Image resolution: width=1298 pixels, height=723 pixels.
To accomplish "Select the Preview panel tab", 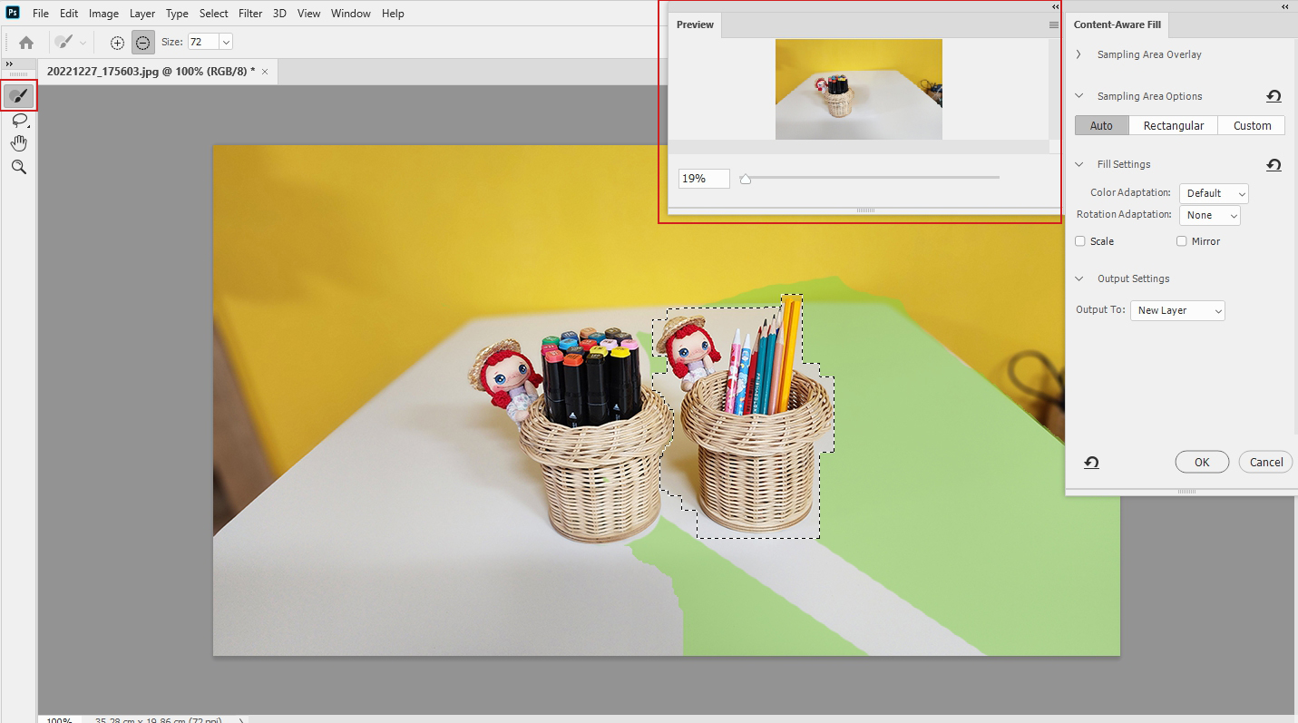I will 695,24.
